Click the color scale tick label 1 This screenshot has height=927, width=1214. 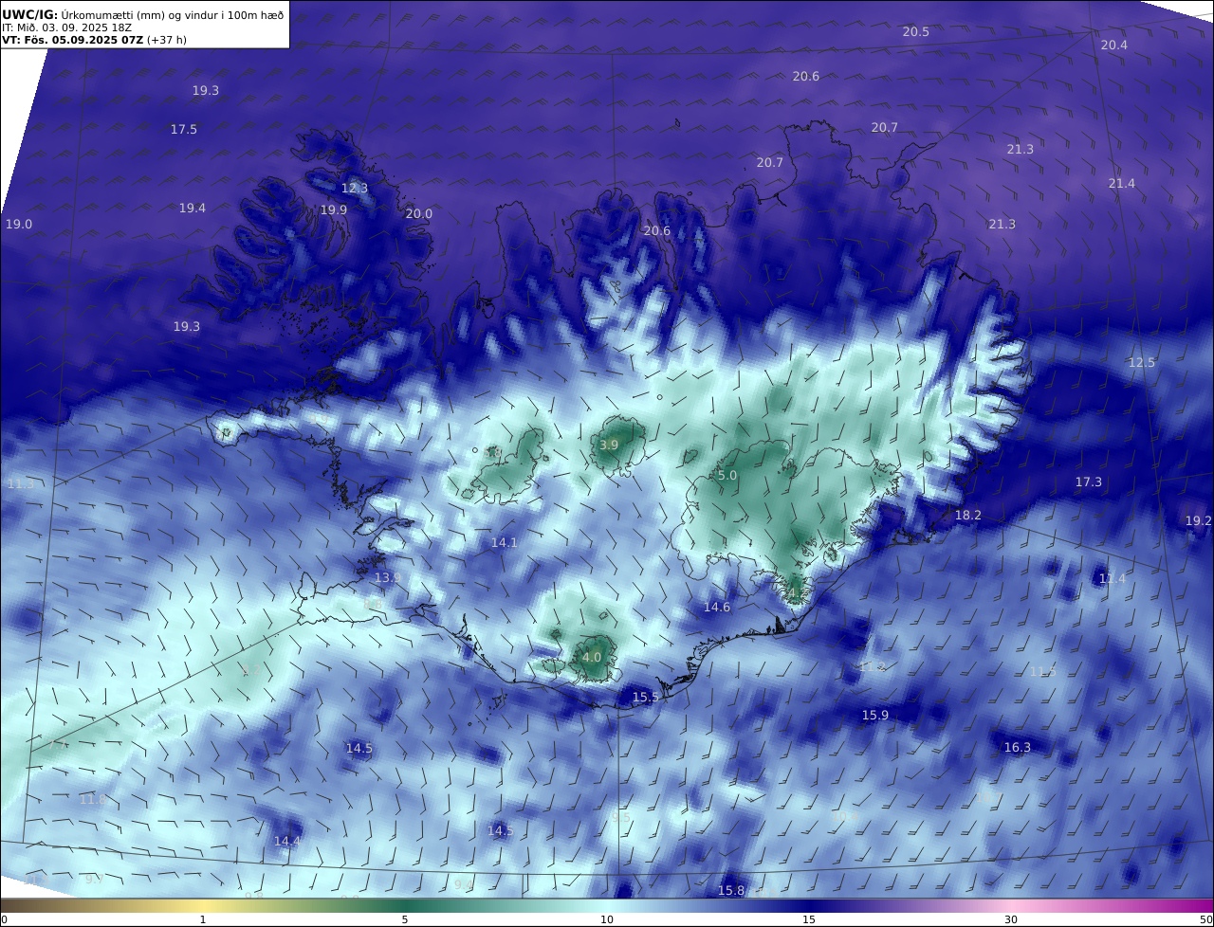pos(203,919)
